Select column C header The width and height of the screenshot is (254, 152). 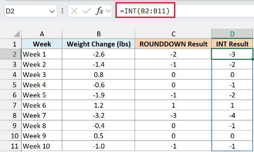(x=173, y=34)
